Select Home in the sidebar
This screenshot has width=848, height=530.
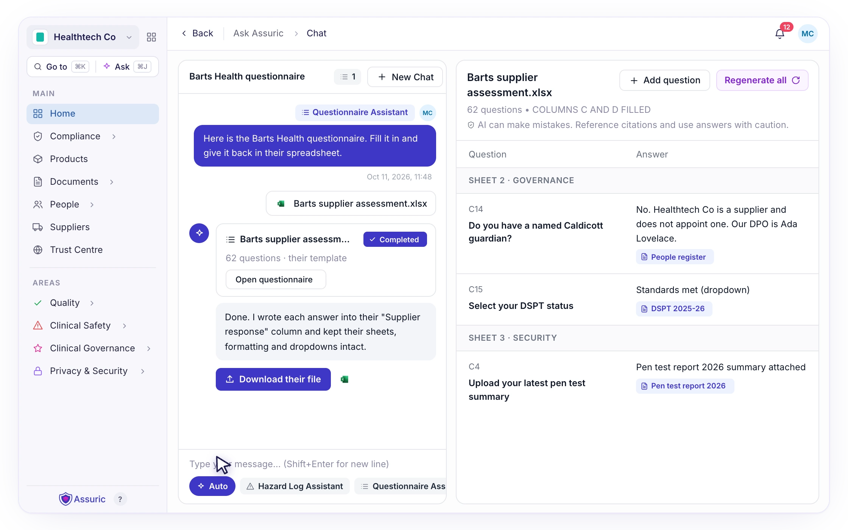93,114
